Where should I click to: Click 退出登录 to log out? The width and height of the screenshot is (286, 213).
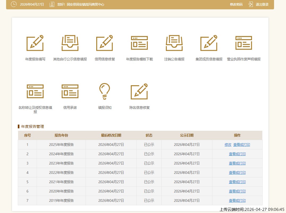pyautogui.click(x=262, y=5)
